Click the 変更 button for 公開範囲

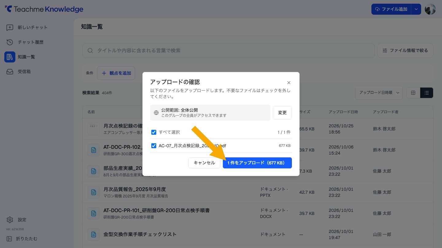pos(282,113)
